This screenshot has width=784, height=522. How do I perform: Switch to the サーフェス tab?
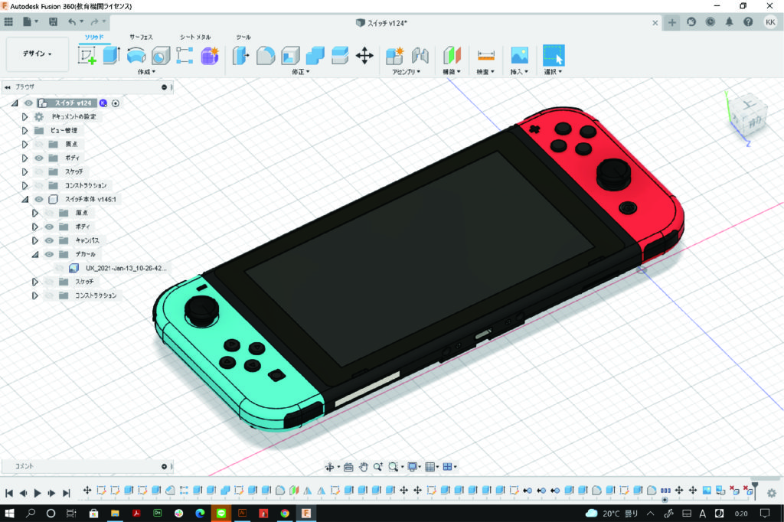(140, 37)
